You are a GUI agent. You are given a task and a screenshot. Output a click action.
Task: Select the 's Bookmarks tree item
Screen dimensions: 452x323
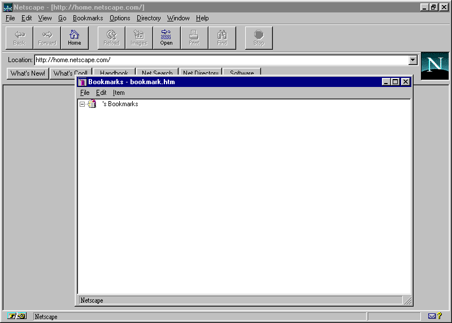(120, 104)
